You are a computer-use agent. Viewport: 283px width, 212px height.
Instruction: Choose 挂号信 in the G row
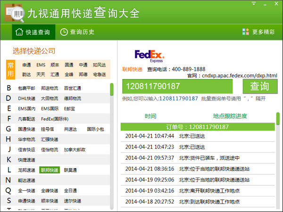tap(47, 129)
